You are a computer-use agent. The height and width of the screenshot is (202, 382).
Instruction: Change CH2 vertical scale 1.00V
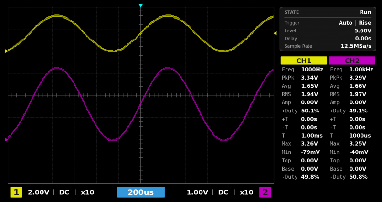pyautogui.click(x=197, y=192)
